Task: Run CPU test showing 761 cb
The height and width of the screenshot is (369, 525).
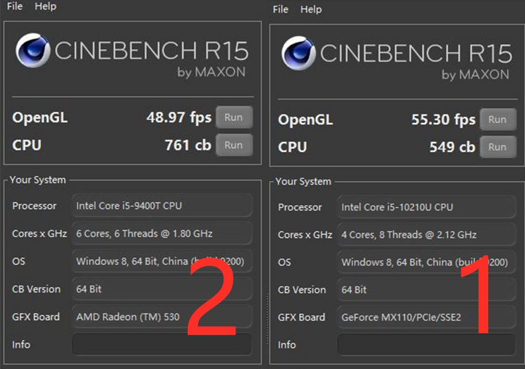Action: pyautogui.click(x=233, y=145)
